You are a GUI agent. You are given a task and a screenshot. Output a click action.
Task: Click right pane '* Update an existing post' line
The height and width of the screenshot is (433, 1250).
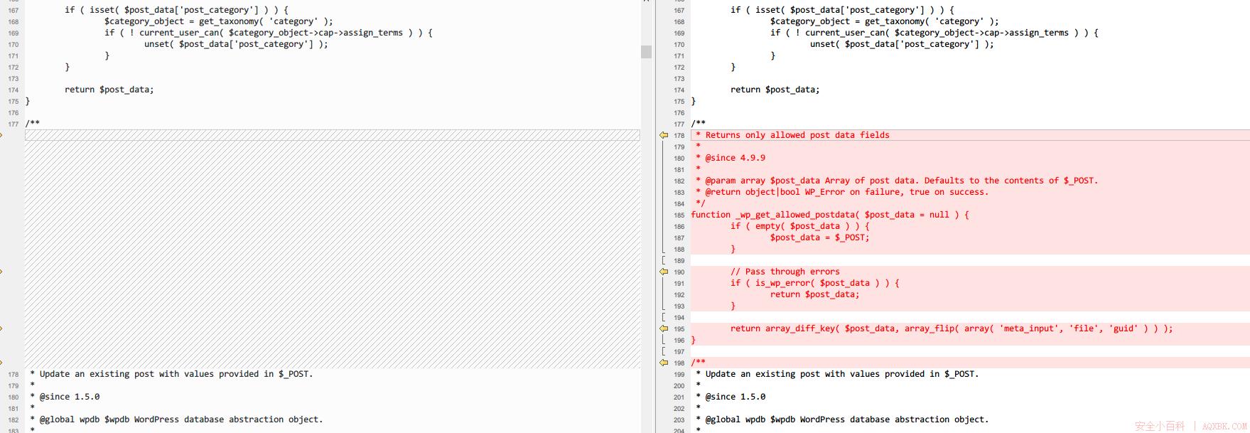pyautogui.click(x=837, y=374)
